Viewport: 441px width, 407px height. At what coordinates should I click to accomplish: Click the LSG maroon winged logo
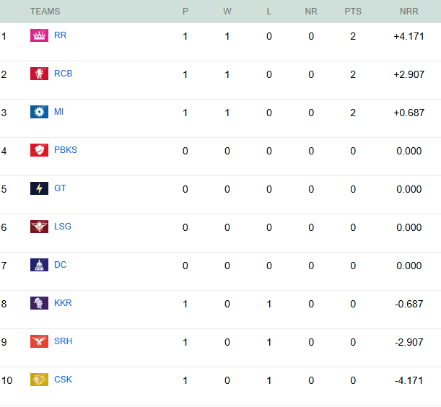tap(39, 227)
